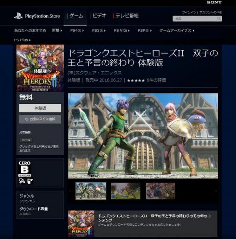Click the 無料 price label
Screen dimensions: 236x239
pos(26,97)
